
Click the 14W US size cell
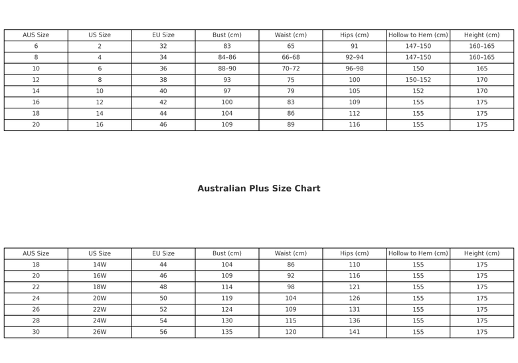click(100, 265)
